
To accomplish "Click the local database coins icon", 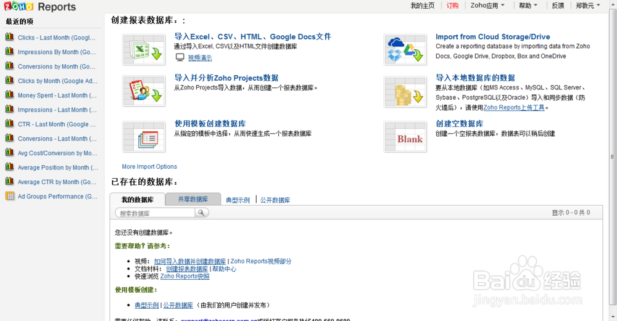I will tap(405, 92).
